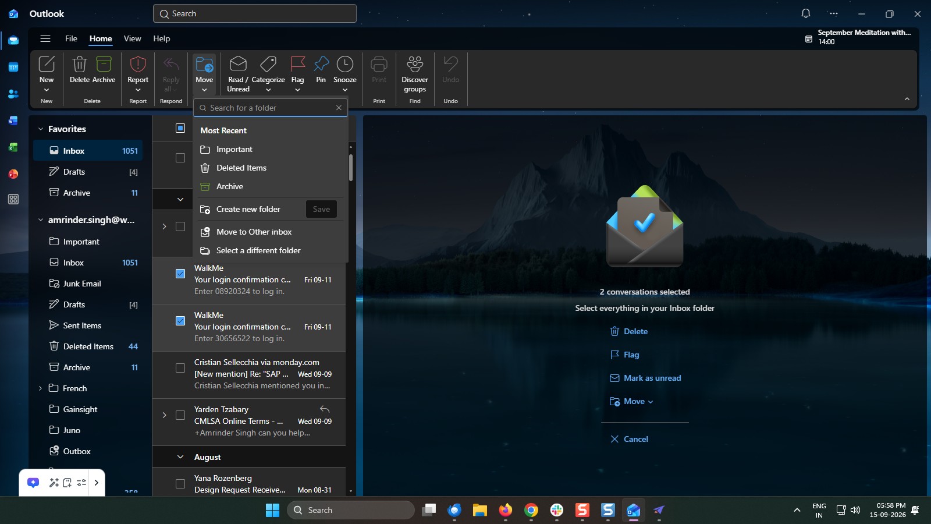Toggle the select-all checkbox above message list
Image resolution: width=931 pixels, height=524 pixels.
[180, 128]
